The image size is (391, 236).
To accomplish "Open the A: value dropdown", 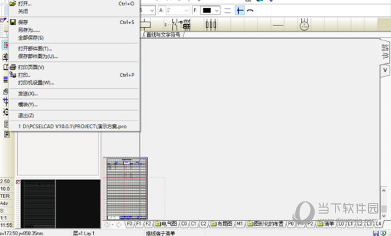I will (x=186, y=10).
